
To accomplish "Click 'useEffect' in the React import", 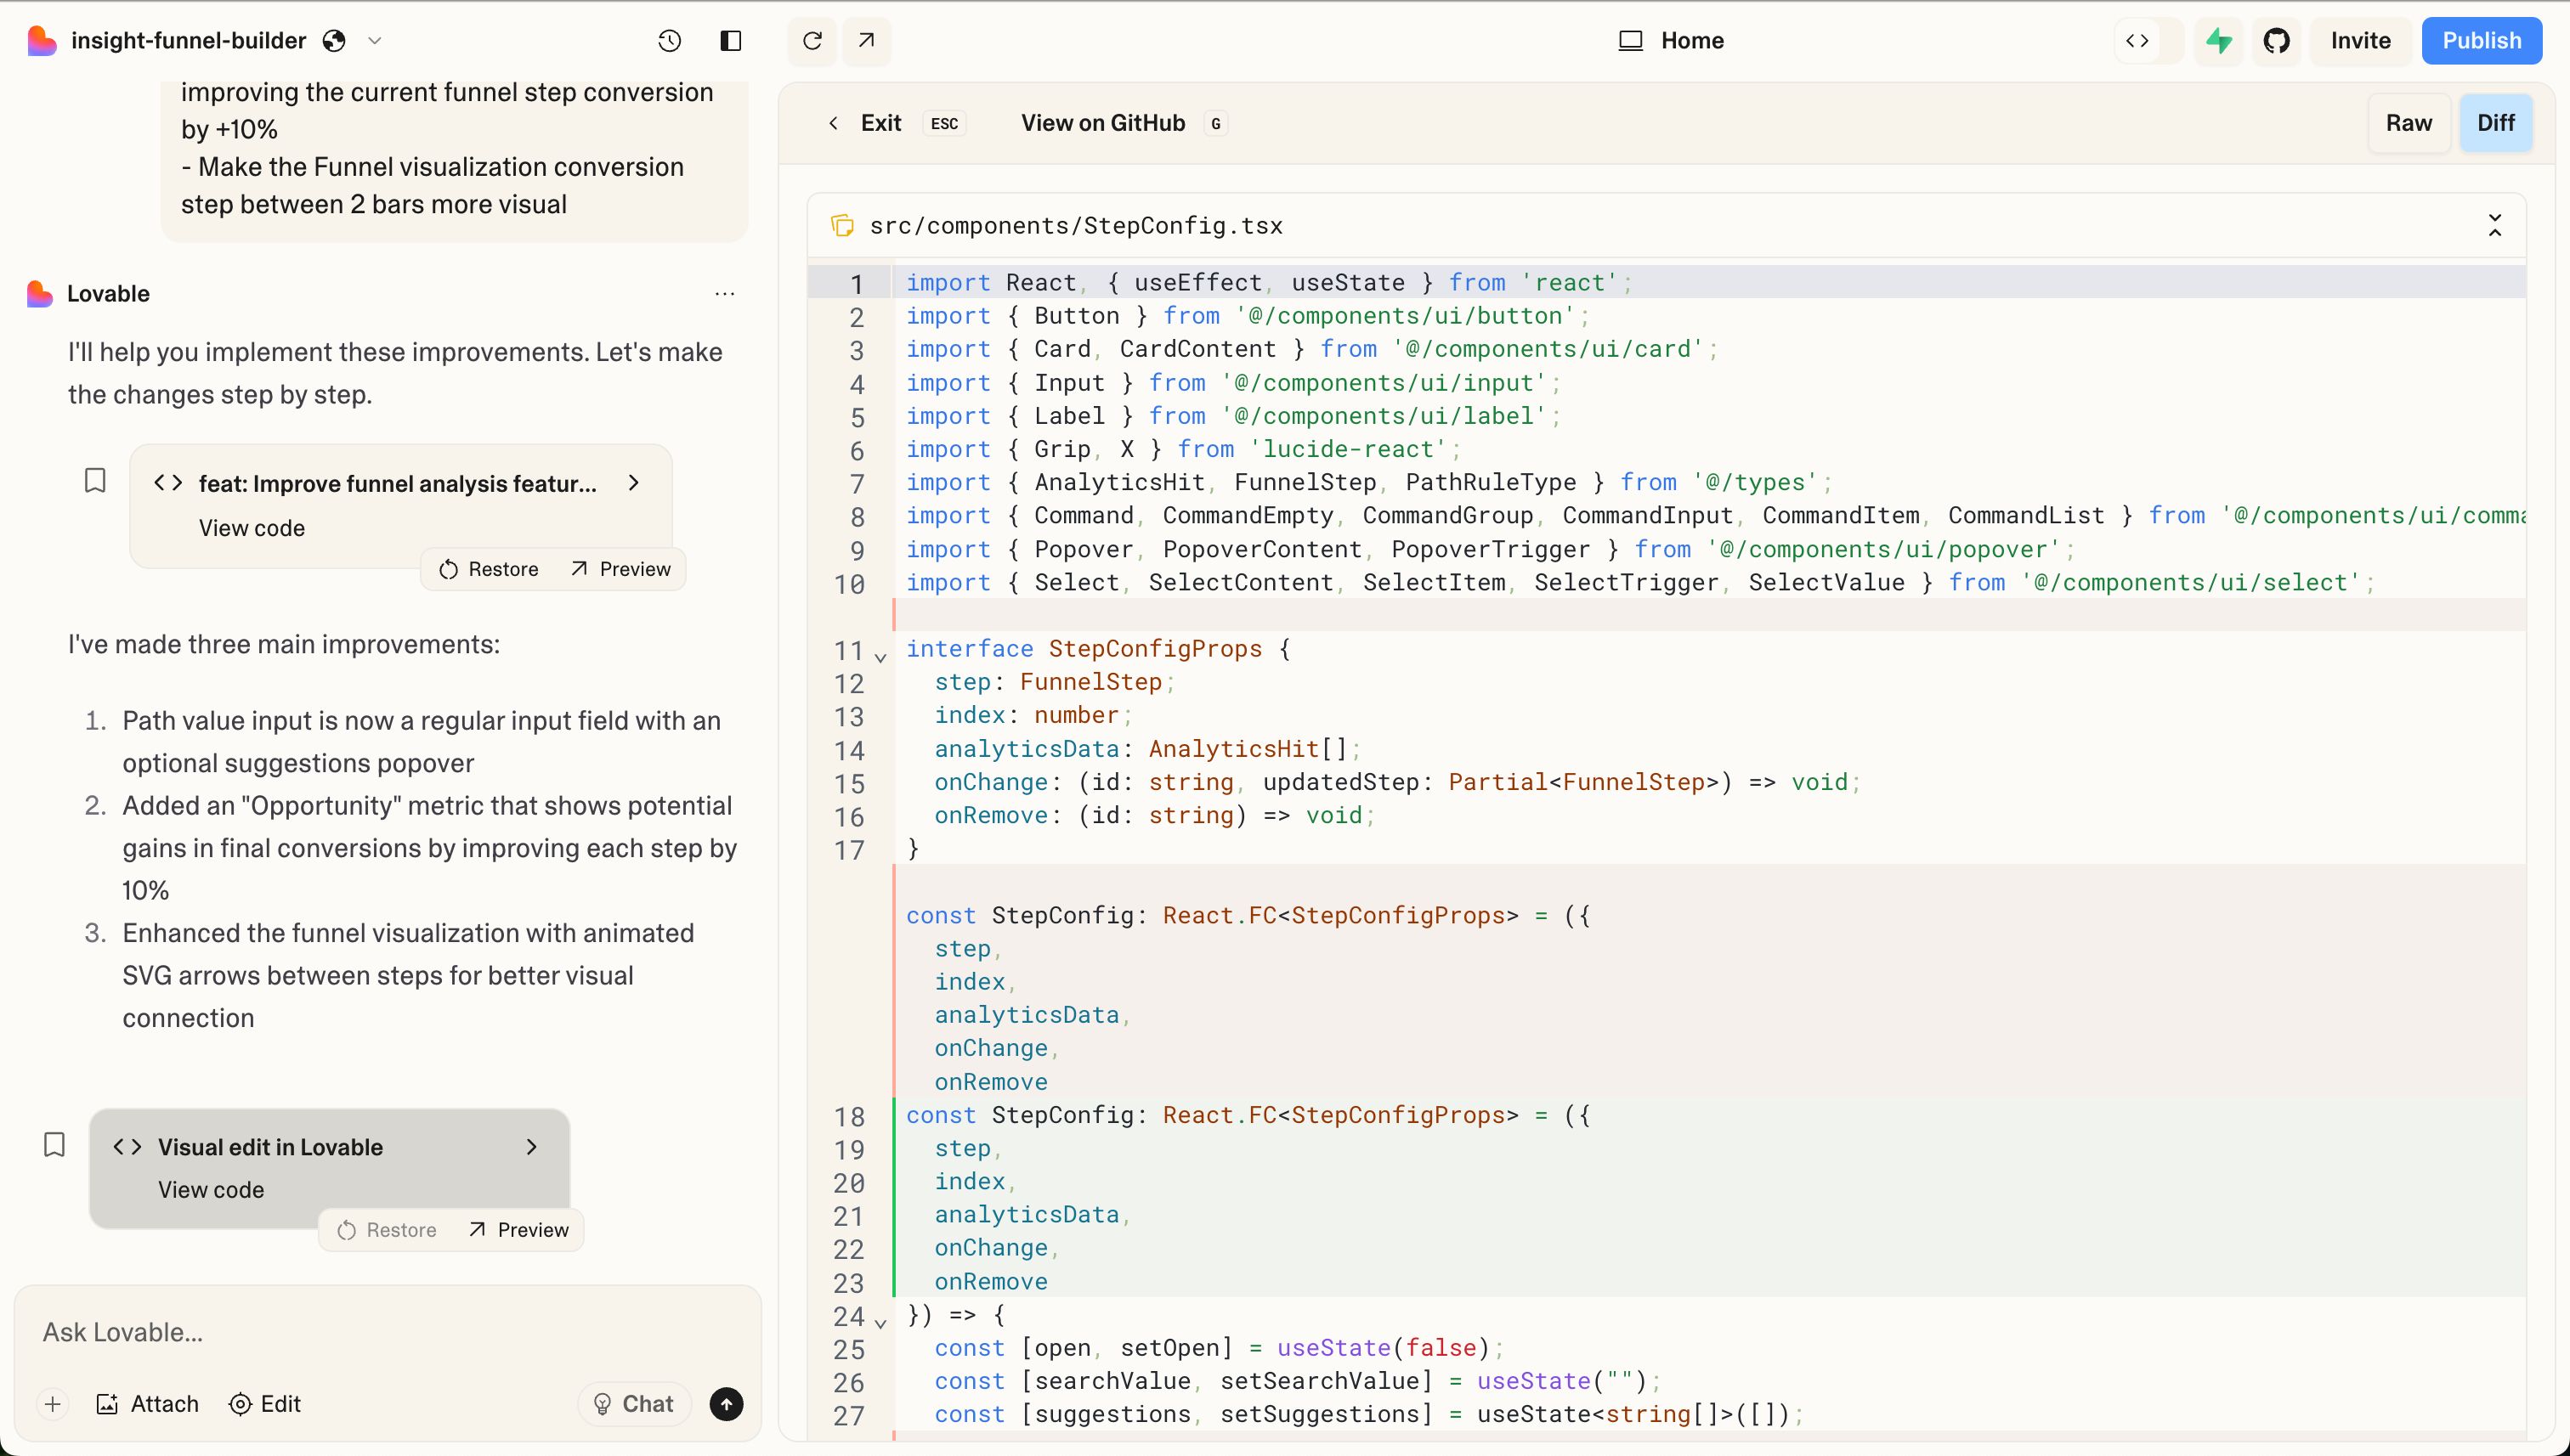I will [x=1198, y=283].
